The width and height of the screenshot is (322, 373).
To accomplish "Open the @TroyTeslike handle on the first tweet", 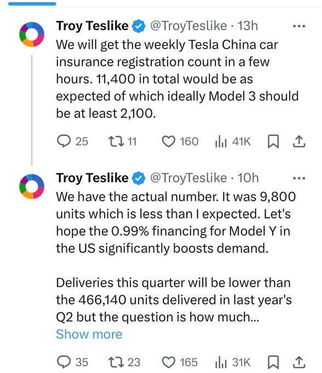I will click(188, 26).
